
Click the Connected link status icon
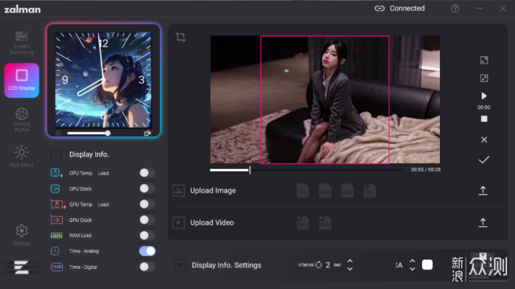coord(379,9)
